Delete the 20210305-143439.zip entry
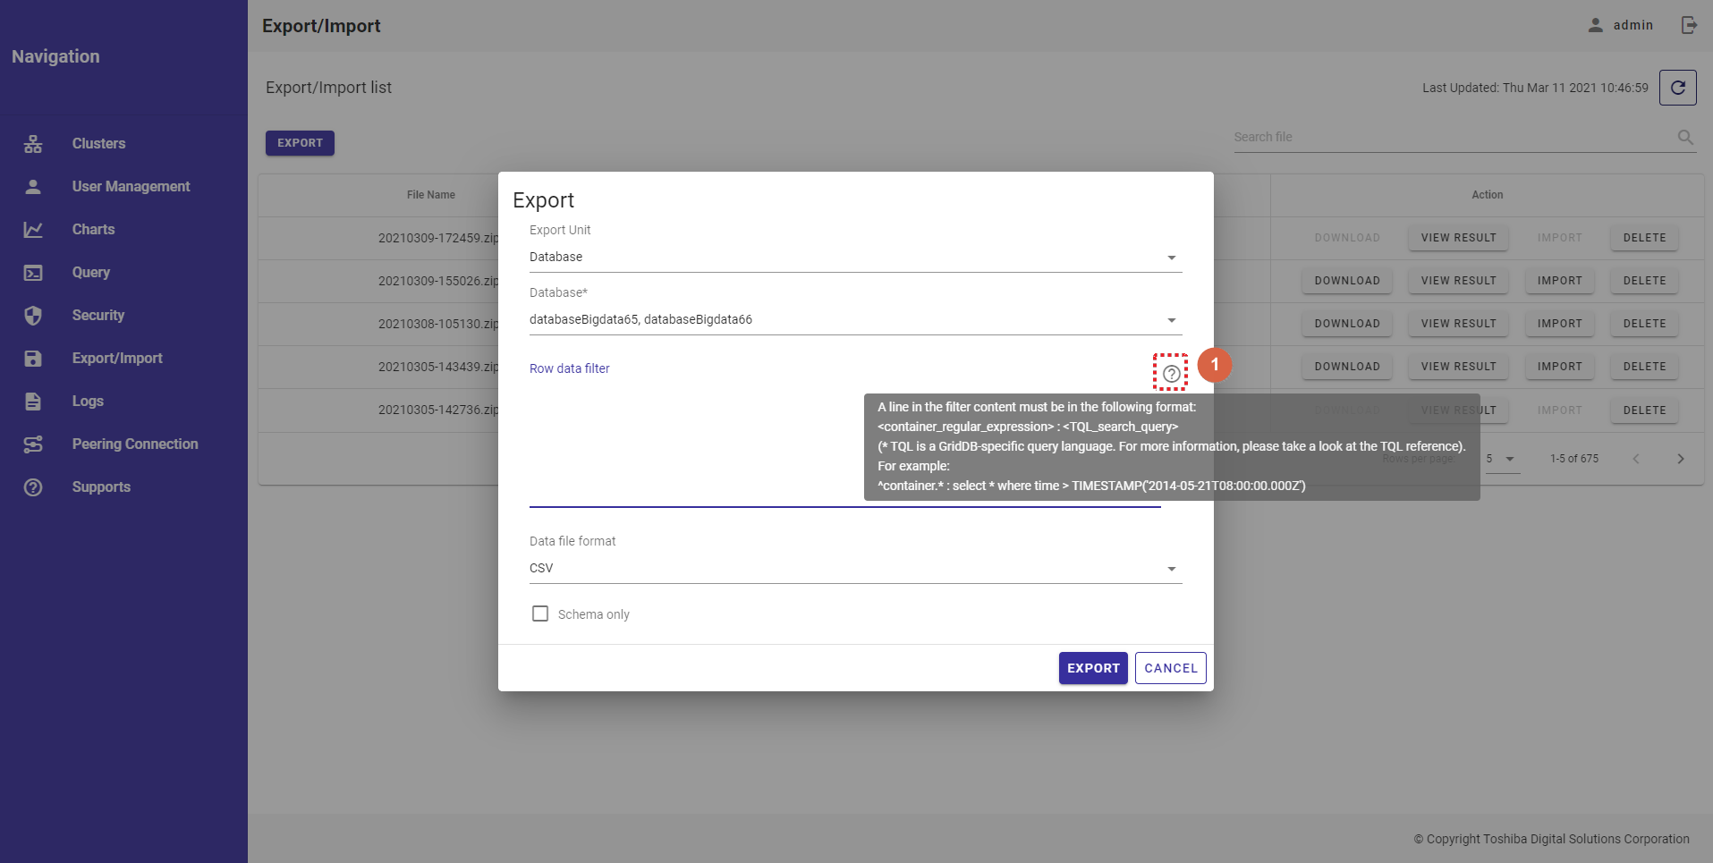The width and height of the screenshot is (1713, 863). pyautogui.click(x=1644, y=367)
